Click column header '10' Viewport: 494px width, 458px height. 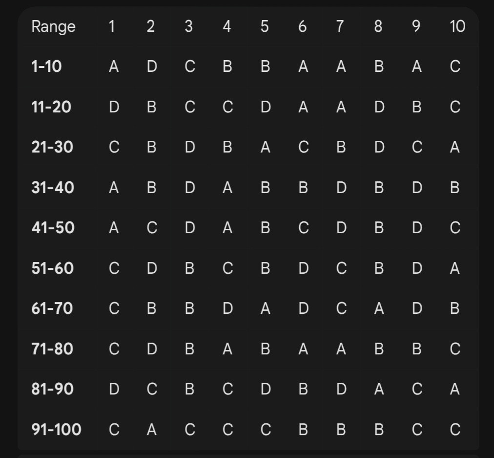pos(457,26)
